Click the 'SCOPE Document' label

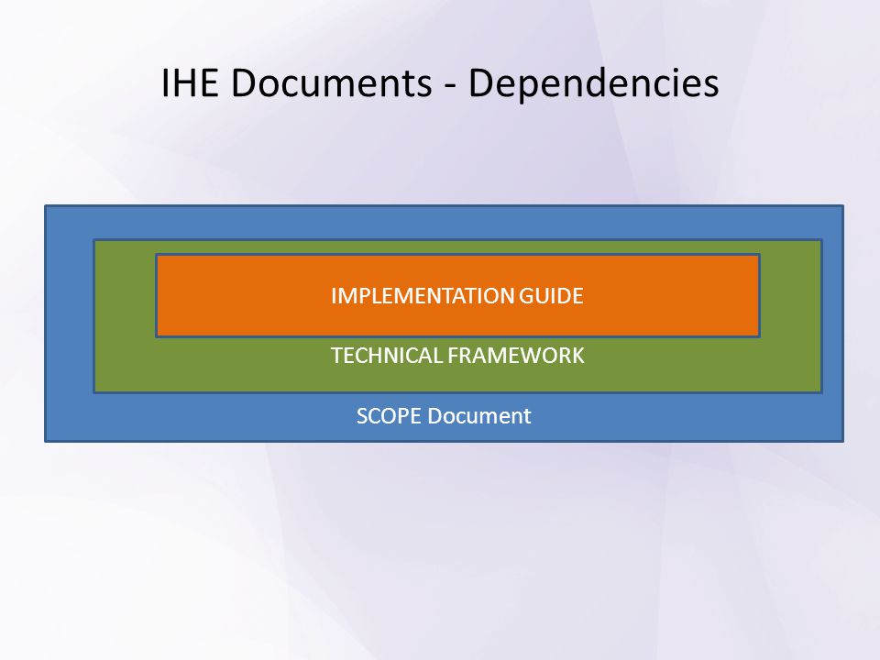coord(444,416)
